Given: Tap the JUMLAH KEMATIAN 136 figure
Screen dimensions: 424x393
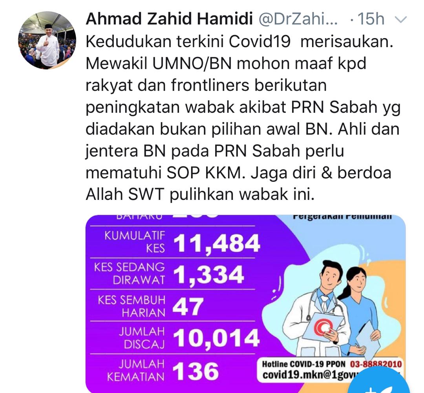Looking at the screenshot, I should pos(195,371).
